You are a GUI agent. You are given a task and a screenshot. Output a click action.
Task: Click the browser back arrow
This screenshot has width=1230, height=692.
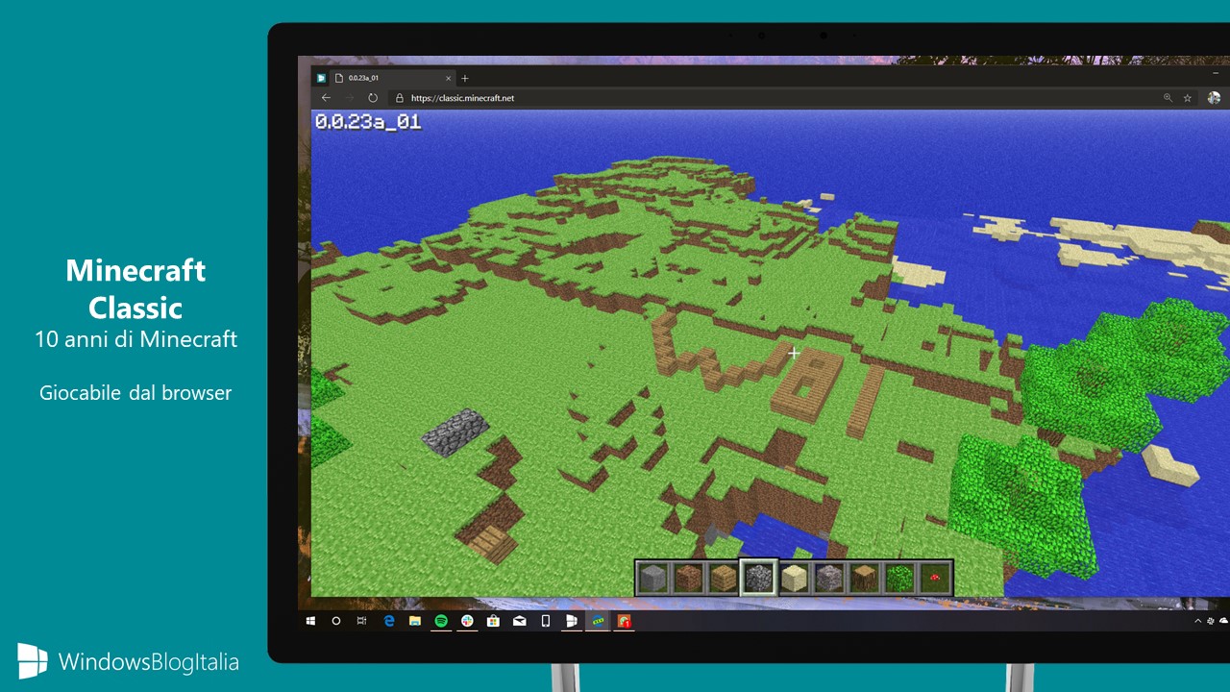pos(326,98)
